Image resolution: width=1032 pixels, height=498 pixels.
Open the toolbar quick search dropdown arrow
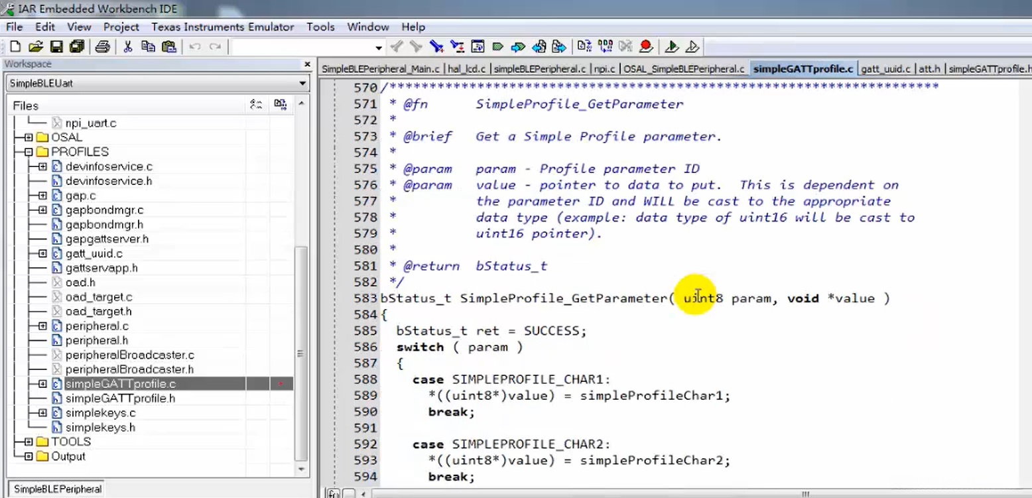[379, 47]
